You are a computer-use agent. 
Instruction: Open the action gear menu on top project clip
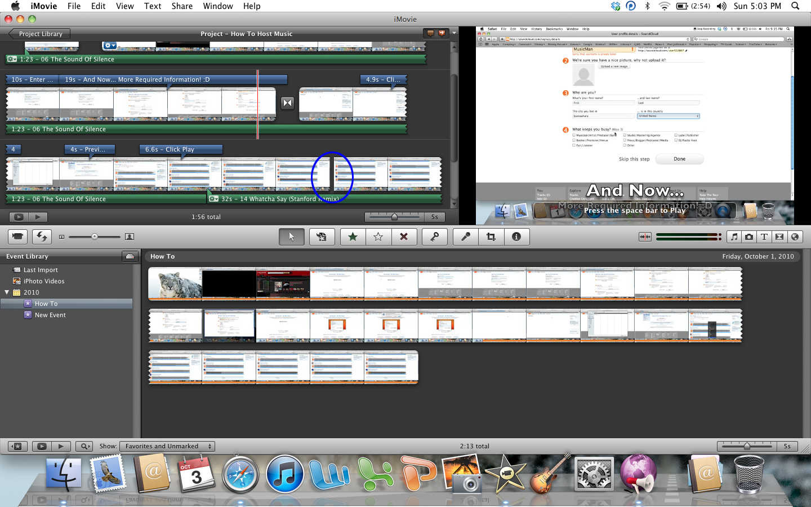[x=110, y=46]
